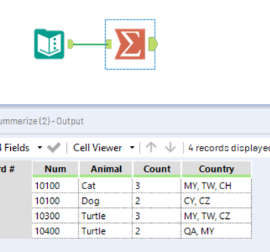Select the Turtle cell in row 10400
Viewport: 270px width, 252px height.
click(105, 231)
